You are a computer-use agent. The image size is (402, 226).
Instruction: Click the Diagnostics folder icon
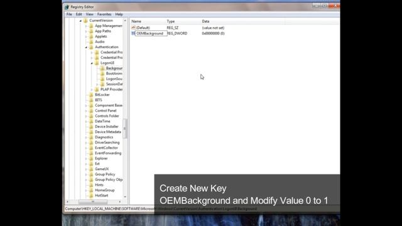tap(91, 137)
